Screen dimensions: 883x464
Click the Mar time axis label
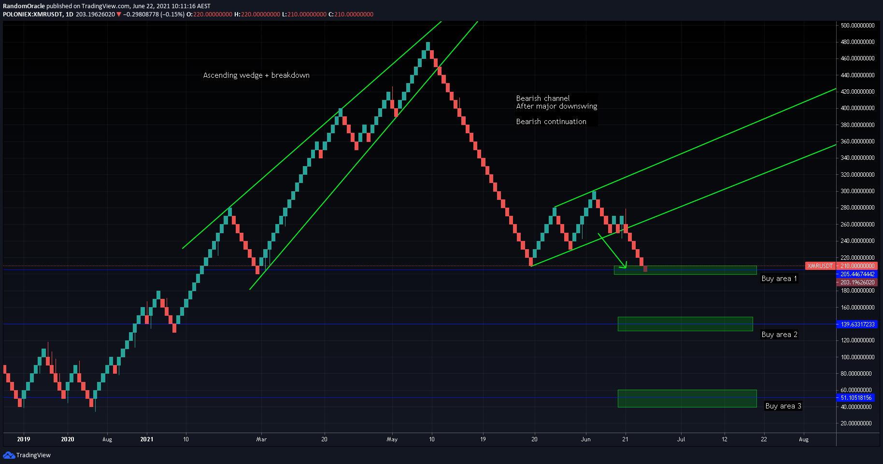(x=261, y=439)
